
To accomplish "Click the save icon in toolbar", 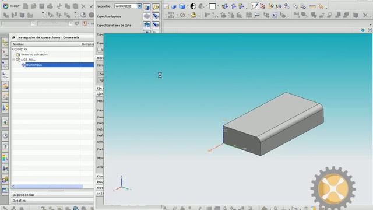I will 41,6.
